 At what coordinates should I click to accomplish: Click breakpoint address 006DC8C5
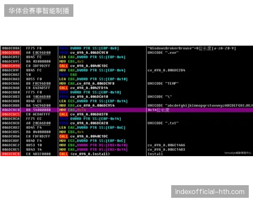point(11,114)
